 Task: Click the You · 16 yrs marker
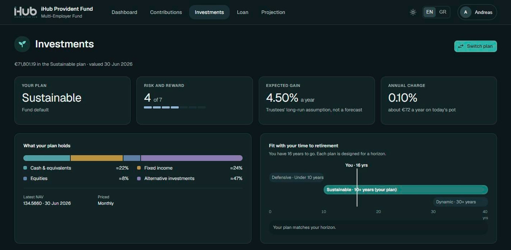click(357, 165)
